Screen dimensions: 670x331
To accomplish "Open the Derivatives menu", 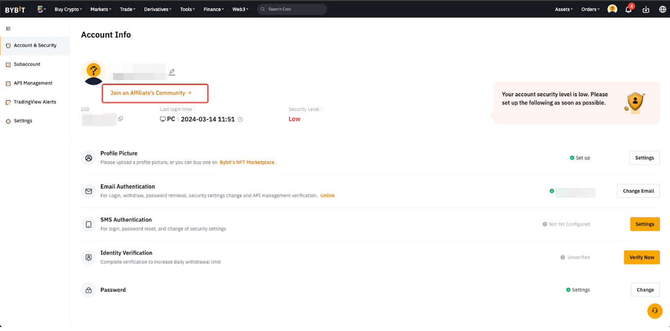I will click(x=157, y=9).
